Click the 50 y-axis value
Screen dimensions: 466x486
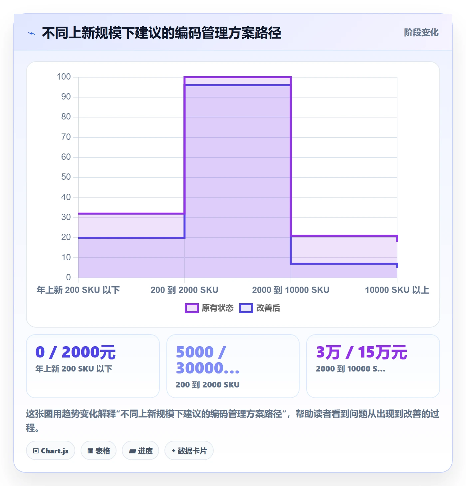pyautogui.click(x=66, y=177)
